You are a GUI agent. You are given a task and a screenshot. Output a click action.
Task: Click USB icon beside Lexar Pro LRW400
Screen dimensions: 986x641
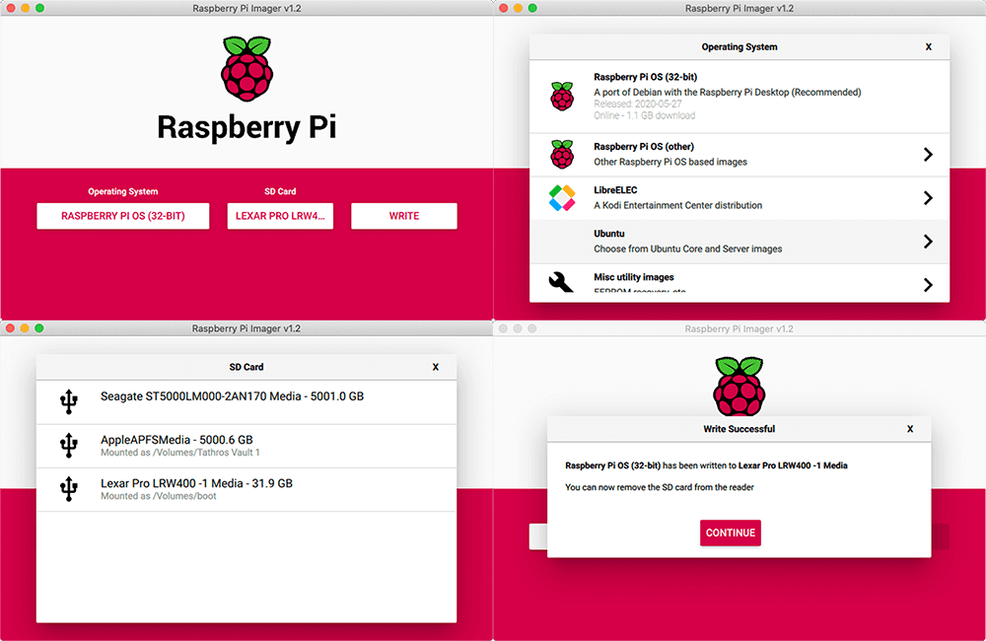[69, 489]
